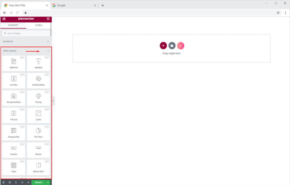Toggle preview with the eye icon

(x=28, y=182)
